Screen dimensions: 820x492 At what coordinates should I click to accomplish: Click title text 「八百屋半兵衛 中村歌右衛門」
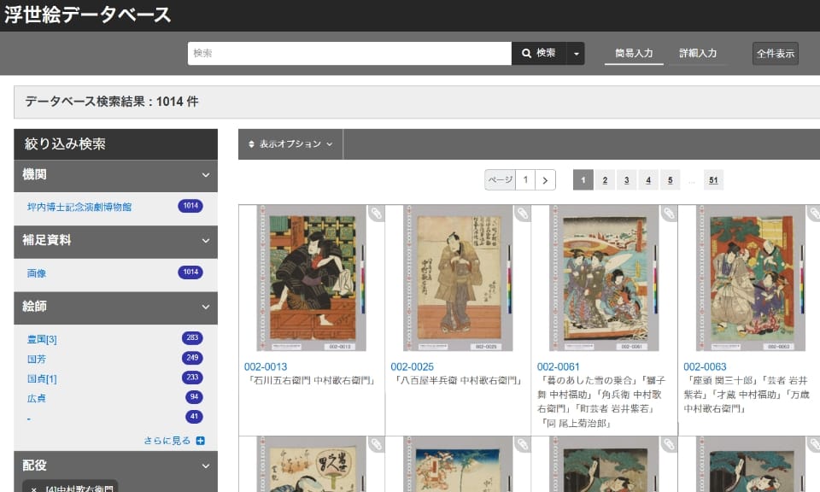coord(458,381)
